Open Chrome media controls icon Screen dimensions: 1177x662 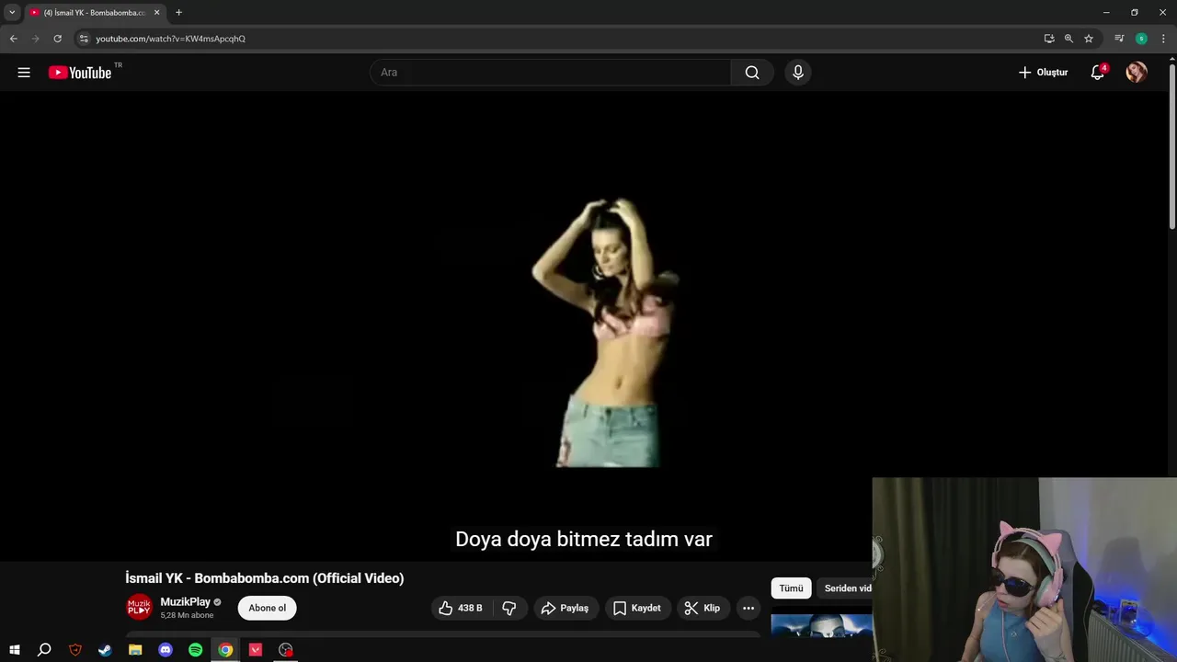pos(1119,39)
